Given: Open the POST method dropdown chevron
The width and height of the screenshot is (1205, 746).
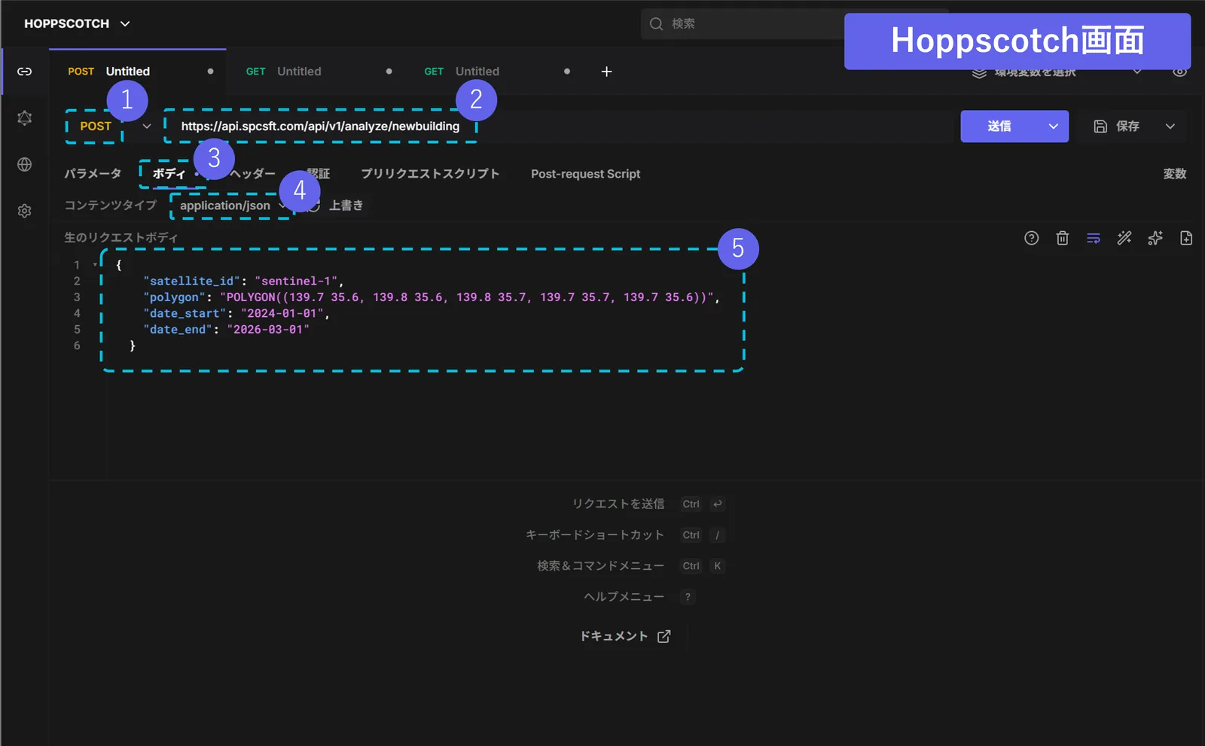Looking at the screenshot, I should (147, 126).
